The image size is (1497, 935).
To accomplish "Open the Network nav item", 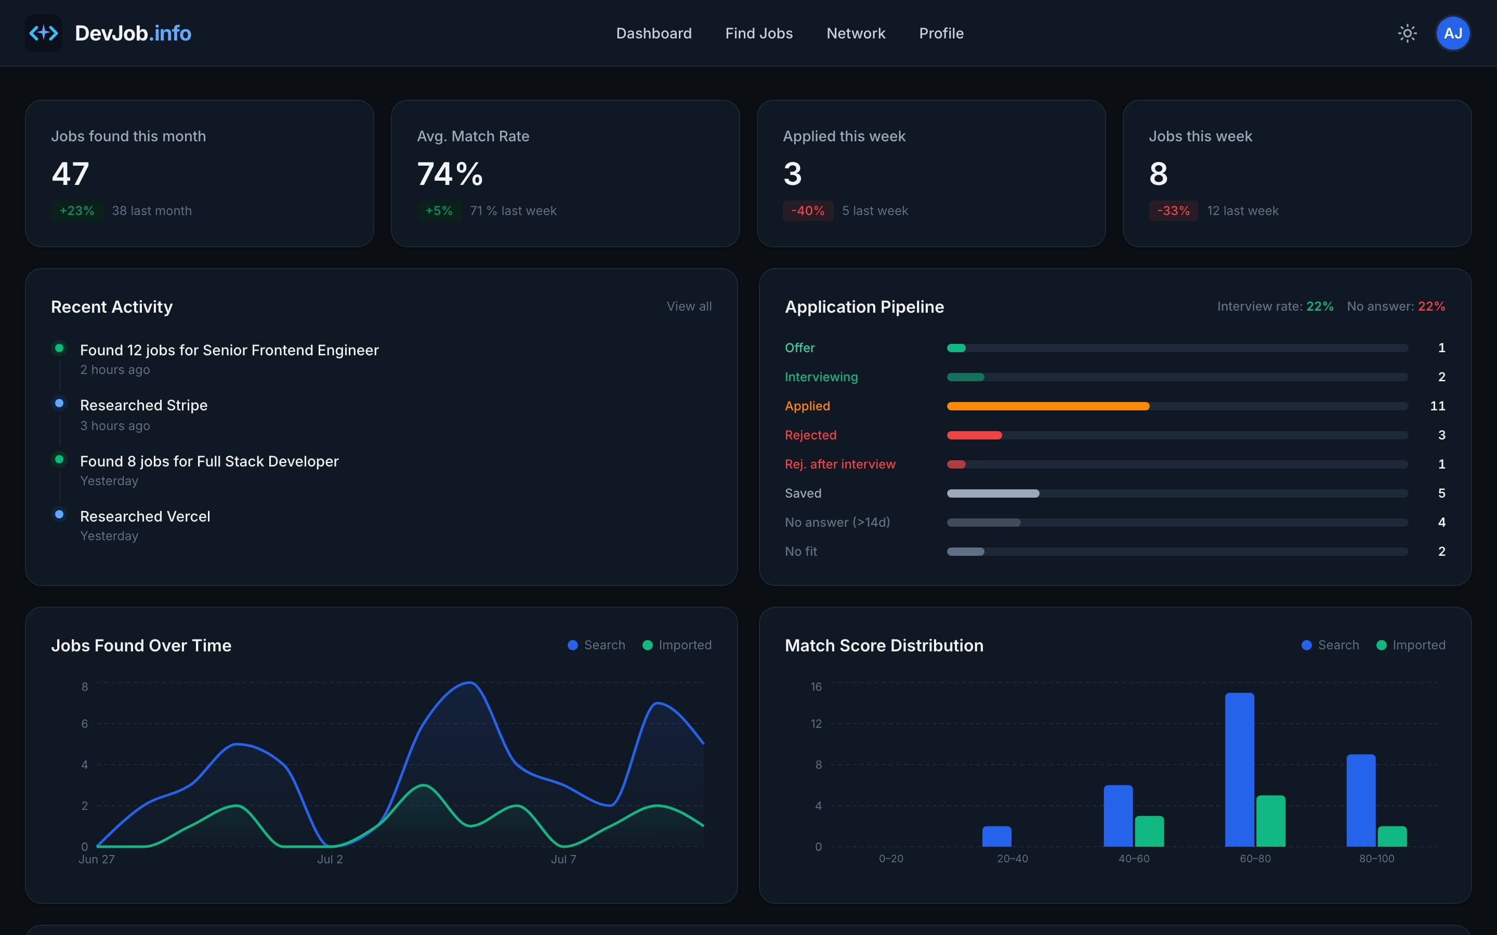I will (856, 33).
